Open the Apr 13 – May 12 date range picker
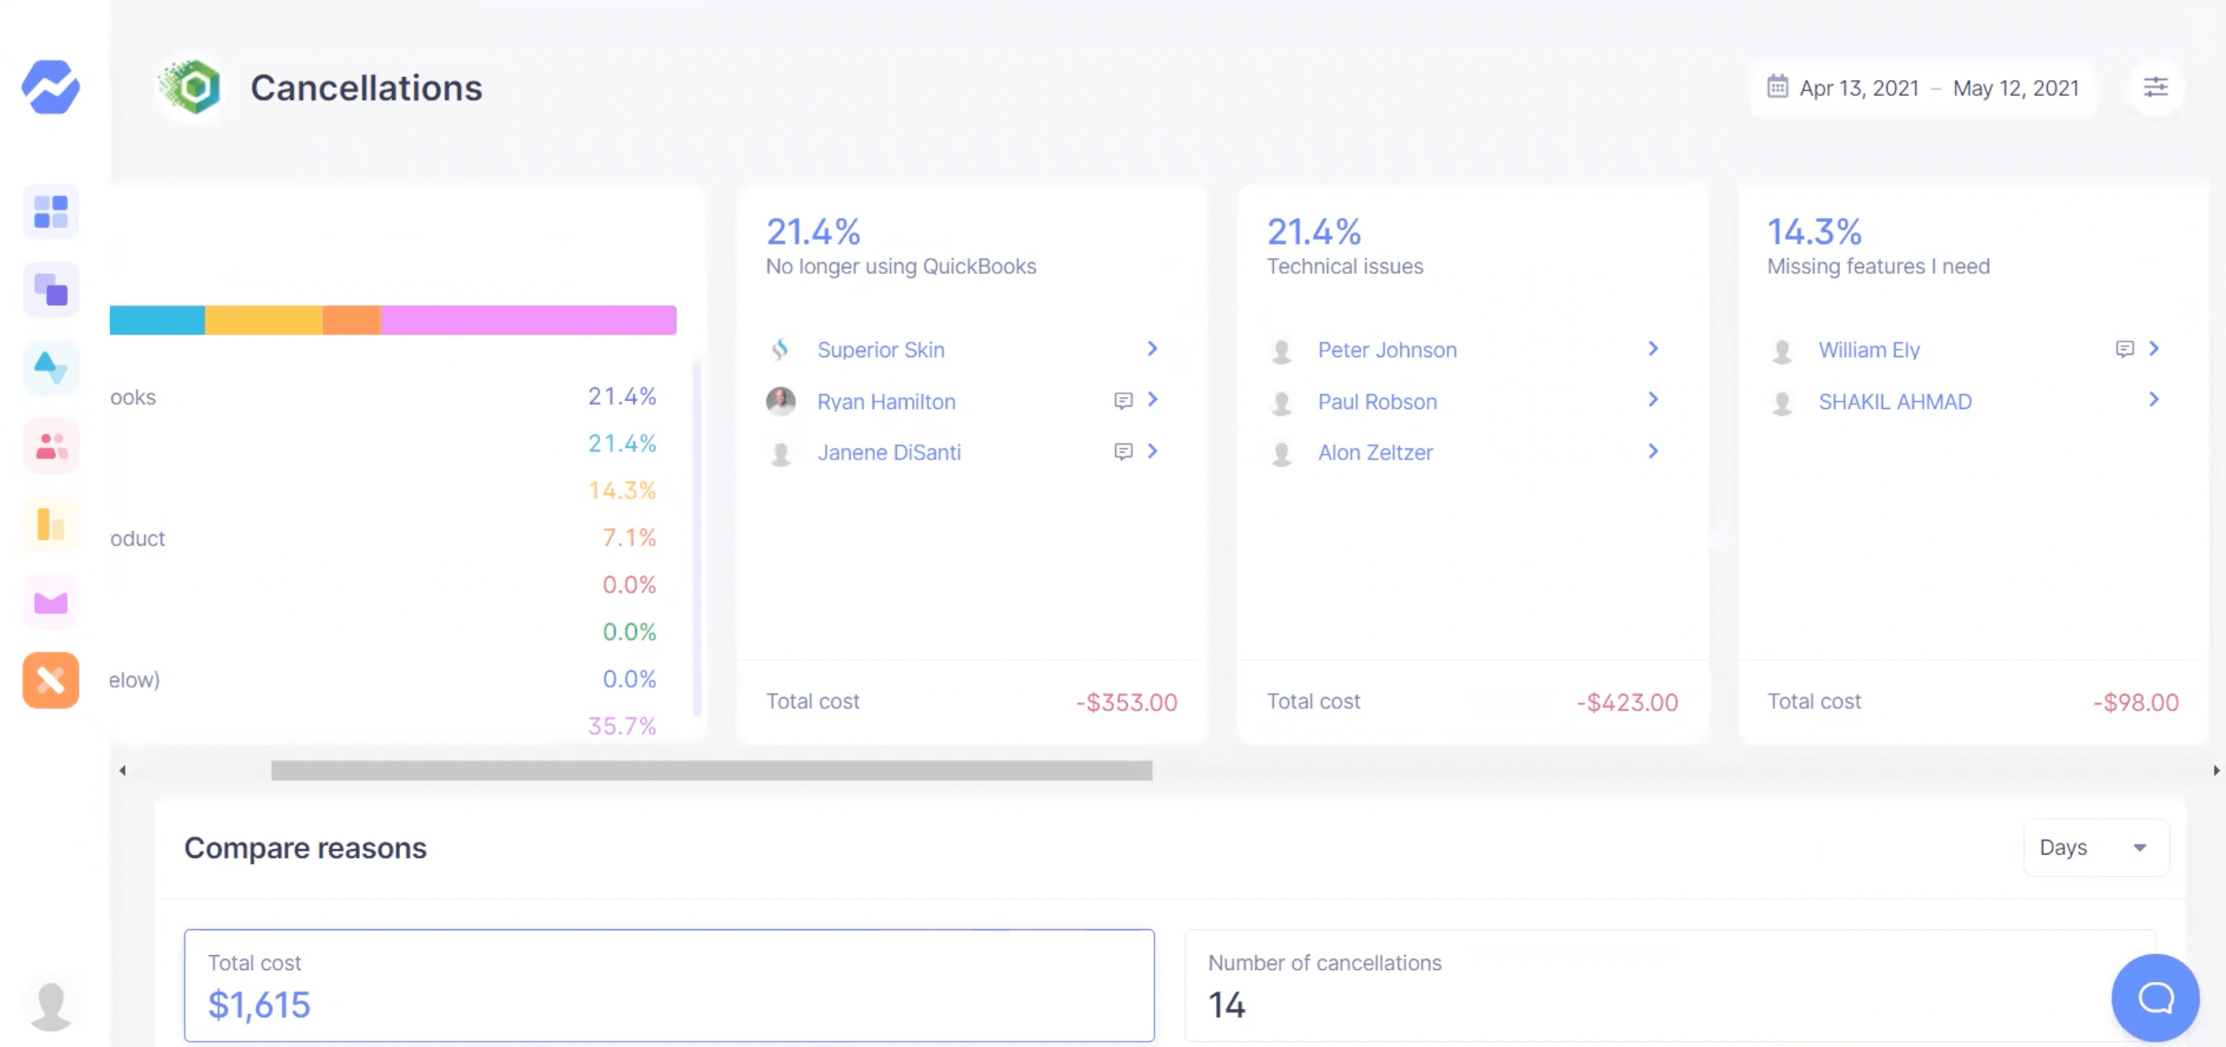This screenshot has width=2226, height=1047. (x=1923, y=88)
